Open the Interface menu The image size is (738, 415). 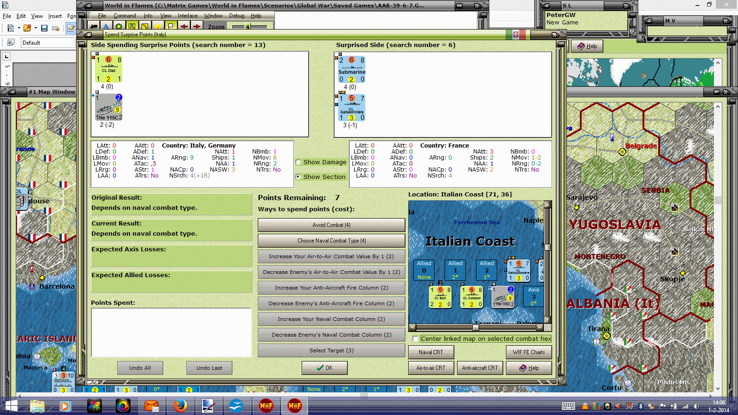(188, 16)
